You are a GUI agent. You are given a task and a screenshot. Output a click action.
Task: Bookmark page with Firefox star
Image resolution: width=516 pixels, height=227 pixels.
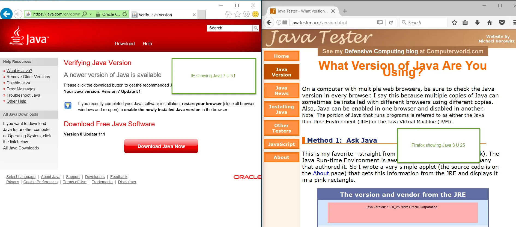point(454,23)
